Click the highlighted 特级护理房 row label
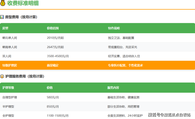This screenshot has height=119, width=195. (10, 65)
